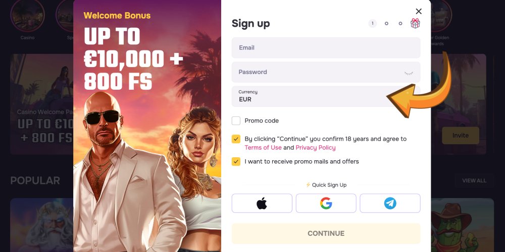Viewport: 505px width, 252px height.
Task: Open the Casino category icon
Action: 27,15
